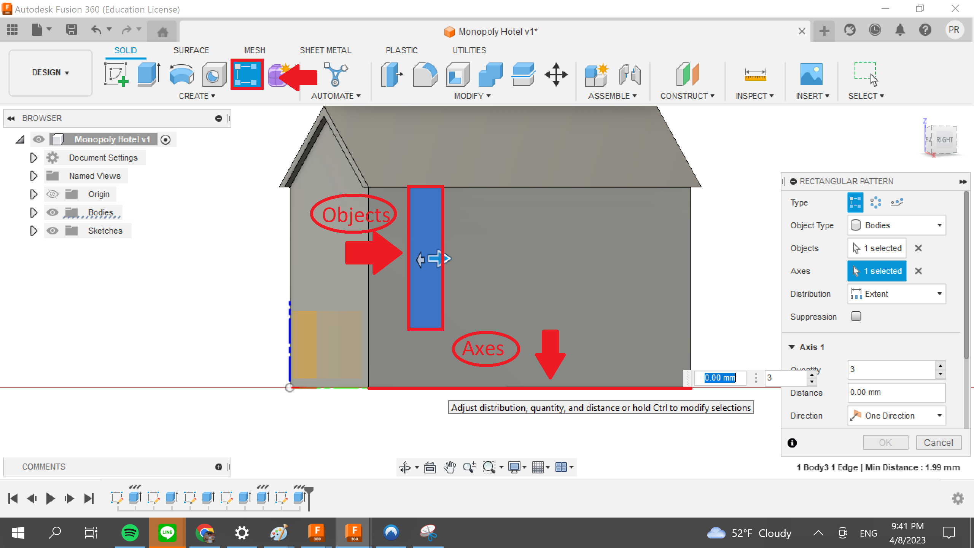Show the hidden Origin folder
This screenshot has width=974, height=548.
click(52, 194)
